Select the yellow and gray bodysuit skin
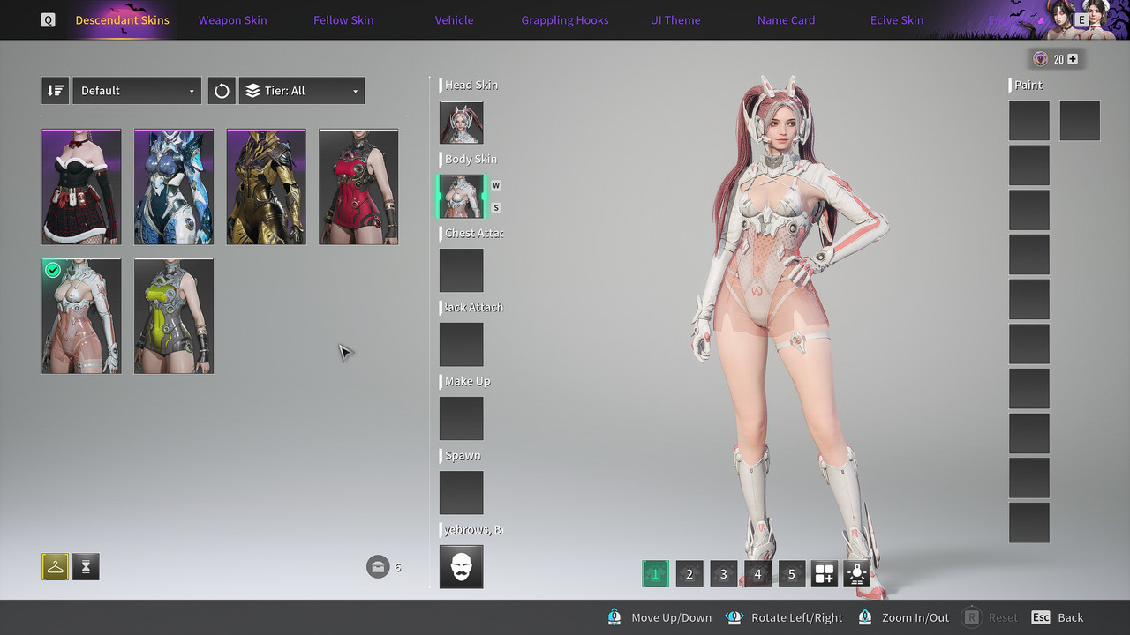This screenshot has width=1130, height=635. (x=174, y=316)
